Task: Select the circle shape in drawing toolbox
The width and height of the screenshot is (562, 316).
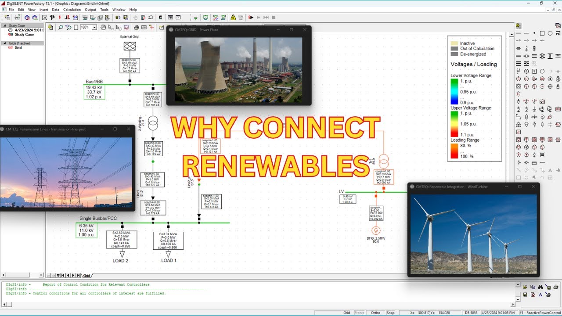Action: click(x=550, y=33)
